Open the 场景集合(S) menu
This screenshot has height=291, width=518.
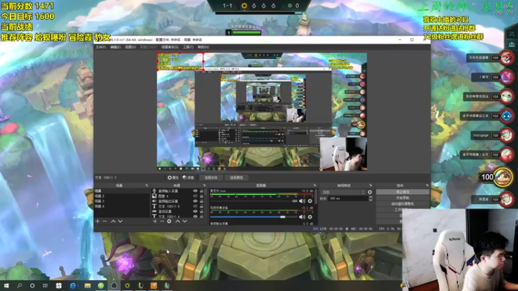(170, 47)
